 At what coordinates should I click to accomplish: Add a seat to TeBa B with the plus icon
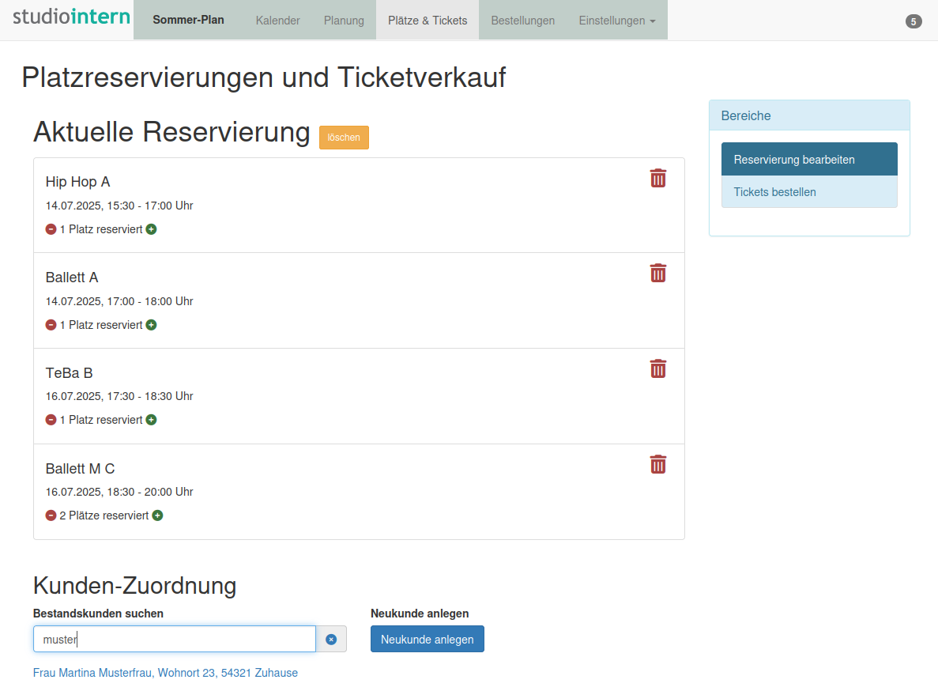point(151,420)
